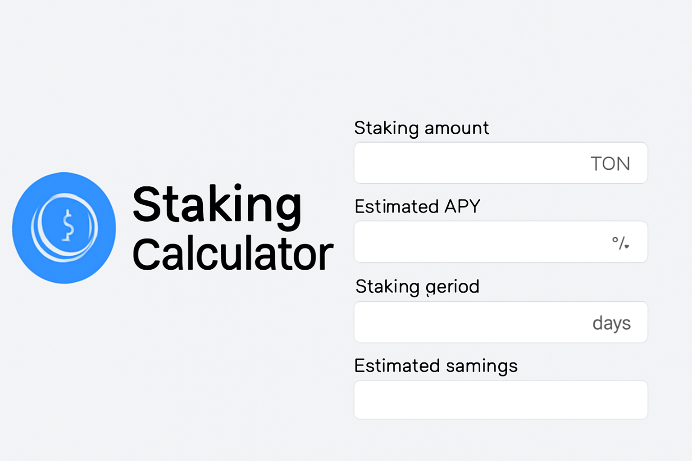Screen dimensions: 692x461
Task: Click the word 'Estimated' above APY field
Action: coord(396,207)
